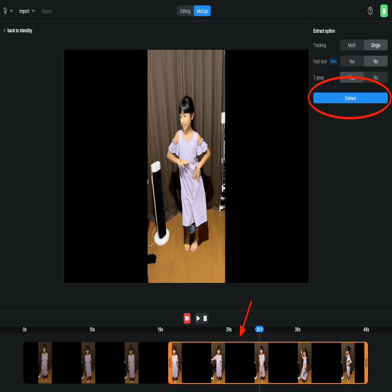The width and height of the screenshot is (392, 392).
Task: Go back to standby
Action: coord(18,31)
